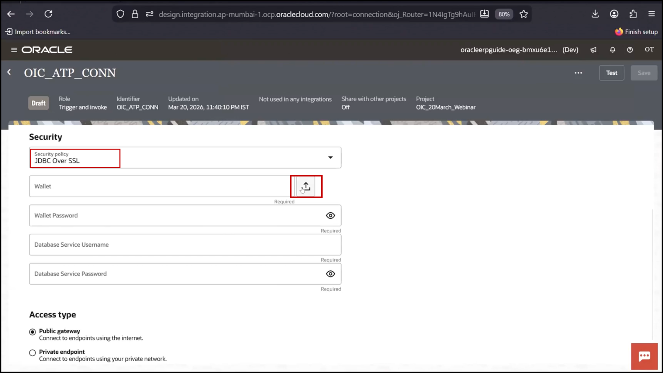The image size is (663, 373).
Task: Save the connection
Action: tap(644, 73)
